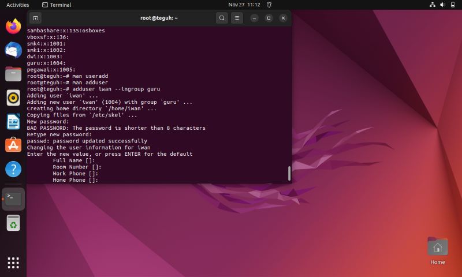Click the 'adduser iwan --ingroup guru' line
This screenshot has height=277, width=462.
click(x=94, y=89)
